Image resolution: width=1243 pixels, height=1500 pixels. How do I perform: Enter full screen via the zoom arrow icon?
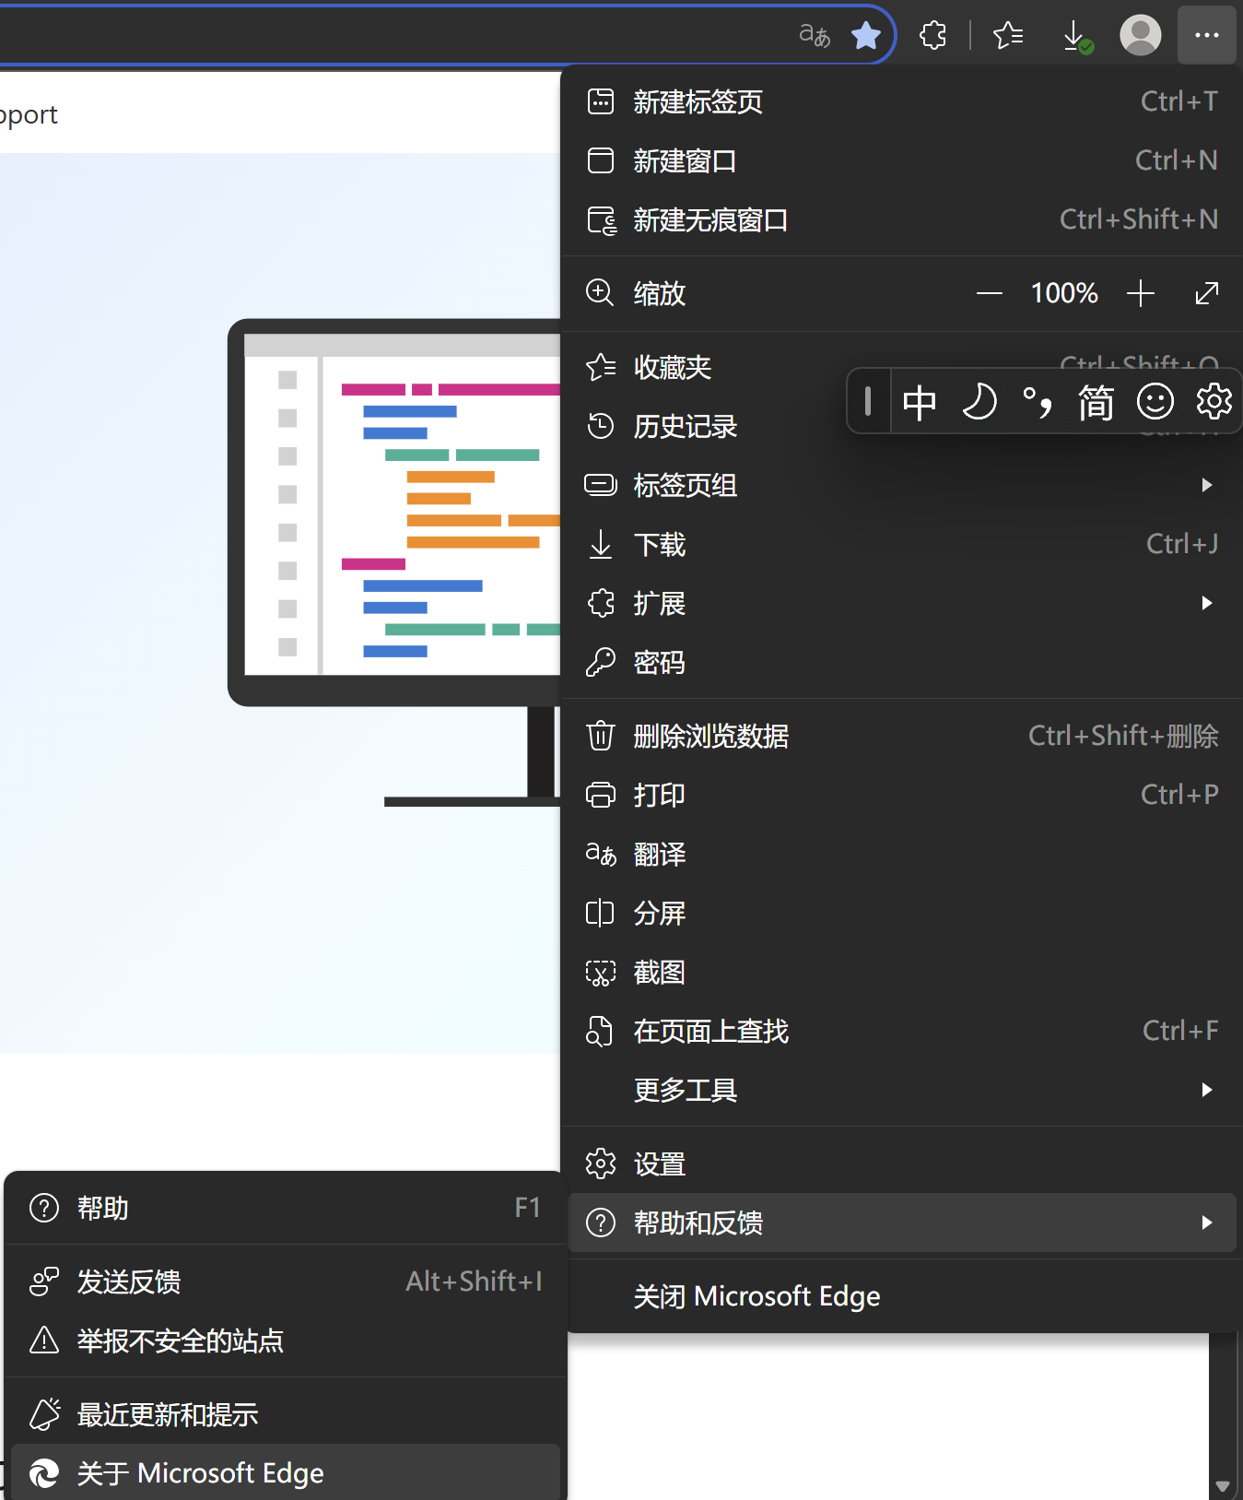point(1207,293)
